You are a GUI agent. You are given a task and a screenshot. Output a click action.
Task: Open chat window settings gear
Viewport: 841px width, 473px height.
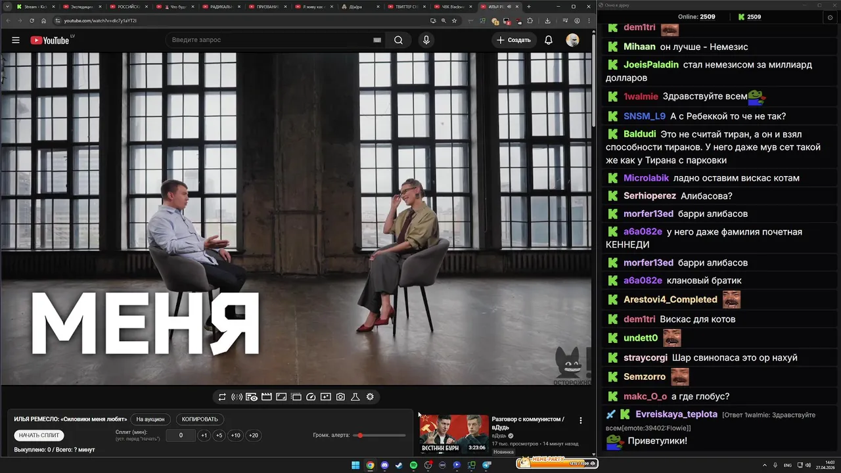point(830,17)
